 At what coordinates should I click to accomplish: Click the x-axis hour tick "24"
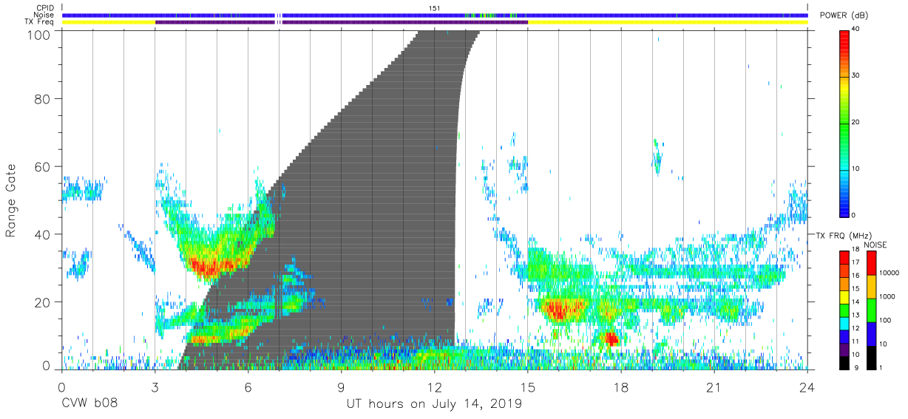pyautogui.click(x=807, y=386)
